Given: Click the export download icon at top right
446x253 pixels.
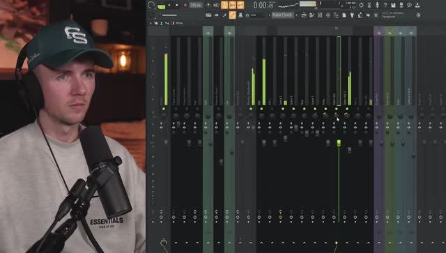Looking at the screenshot, I should pyautogui.click(x=417, y=5).
